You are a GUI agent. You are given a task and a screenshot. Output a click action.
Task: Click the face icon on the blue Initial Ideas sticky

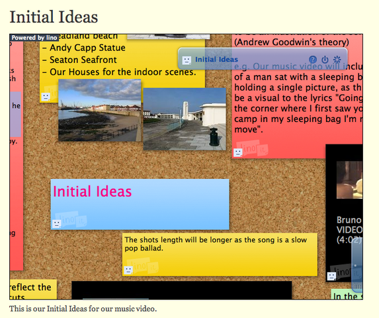57,224
